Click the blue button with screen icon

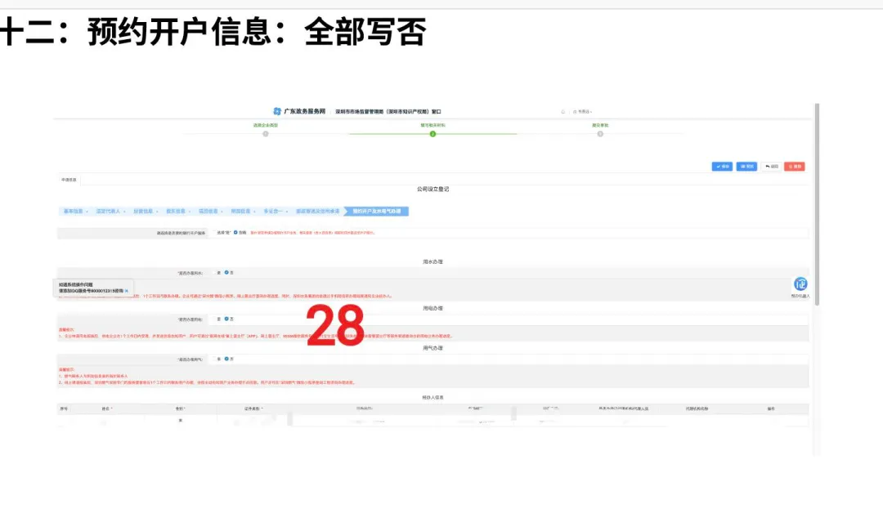click(x=746, y=167)
